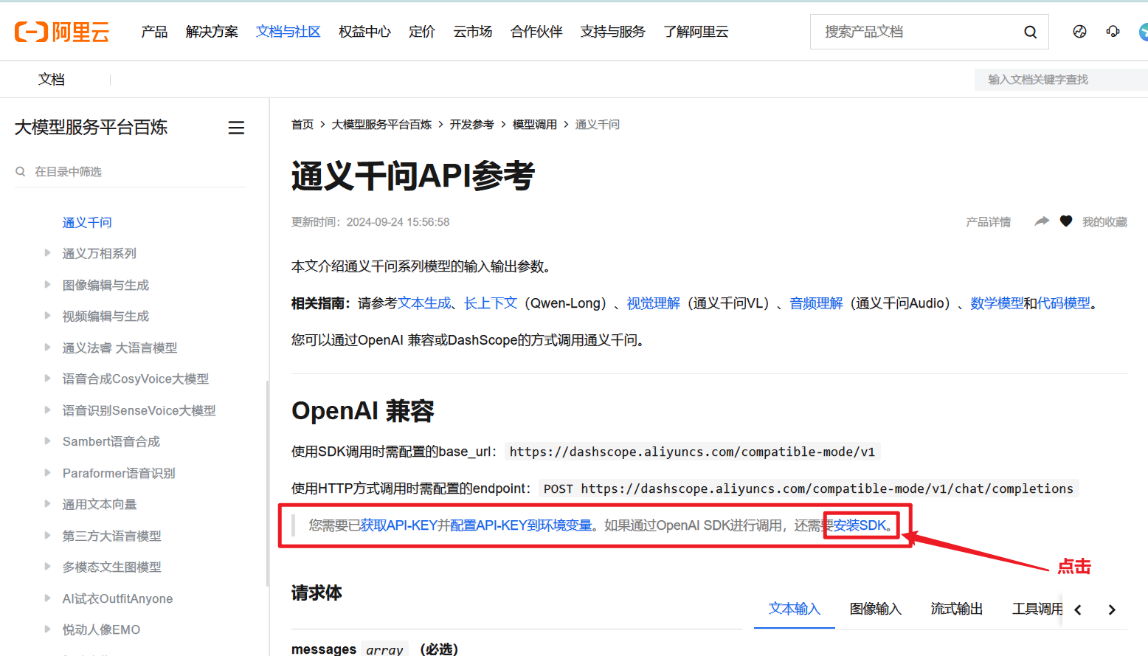Click the 输入文档关键字查找 field
This screenshot has height=656, width=1148.
[x=1061, y=80]
